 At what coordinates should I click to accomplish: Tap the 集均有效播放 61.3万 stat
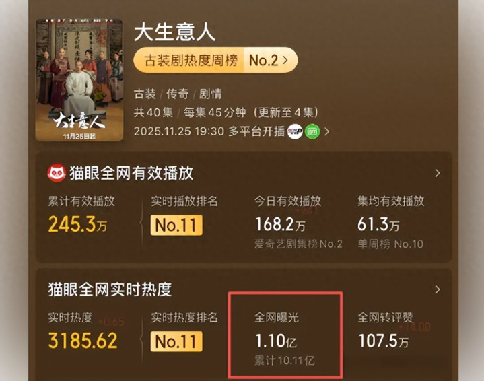pos(378,224)
